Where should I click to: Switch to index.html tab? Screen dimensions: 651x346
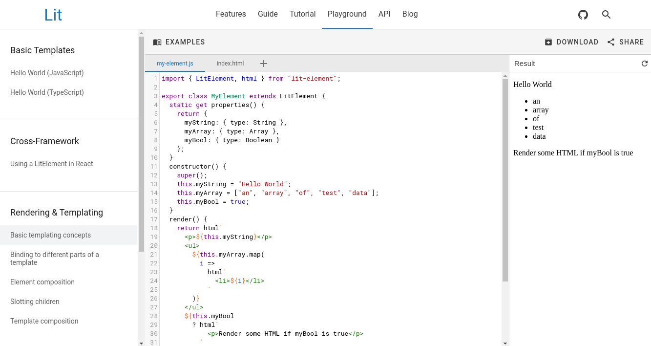click(x=230, y=64)
